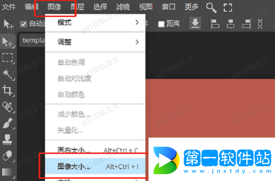Image resolution: width=275 pixels, height=181 pixels.
Task: Select the Move tool in the toolbox
Action: point(8,42)
